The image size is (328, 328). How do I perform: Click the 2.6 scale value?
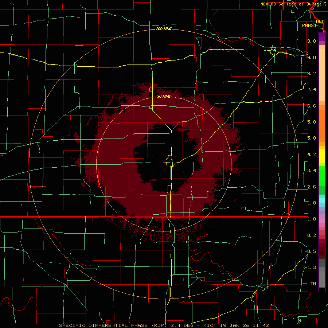[x=312, y=187]
